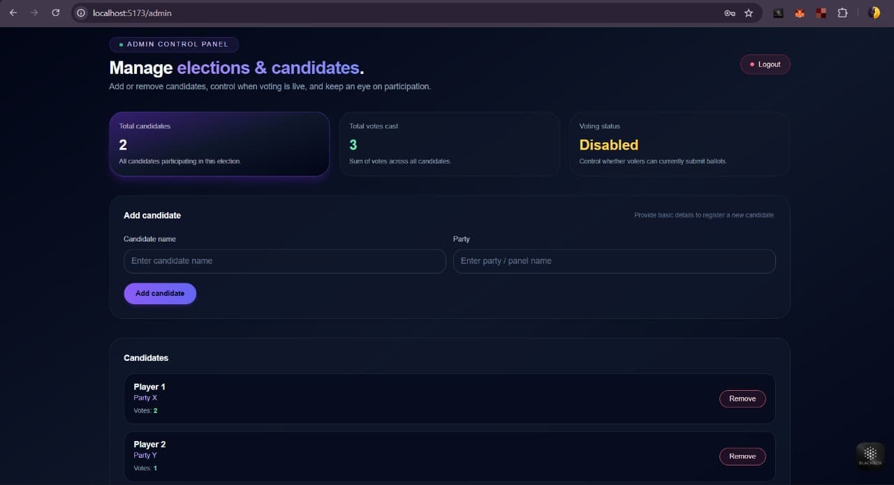Click the Party Y label
Screen dimensions: 894x485
click(145, 455)
